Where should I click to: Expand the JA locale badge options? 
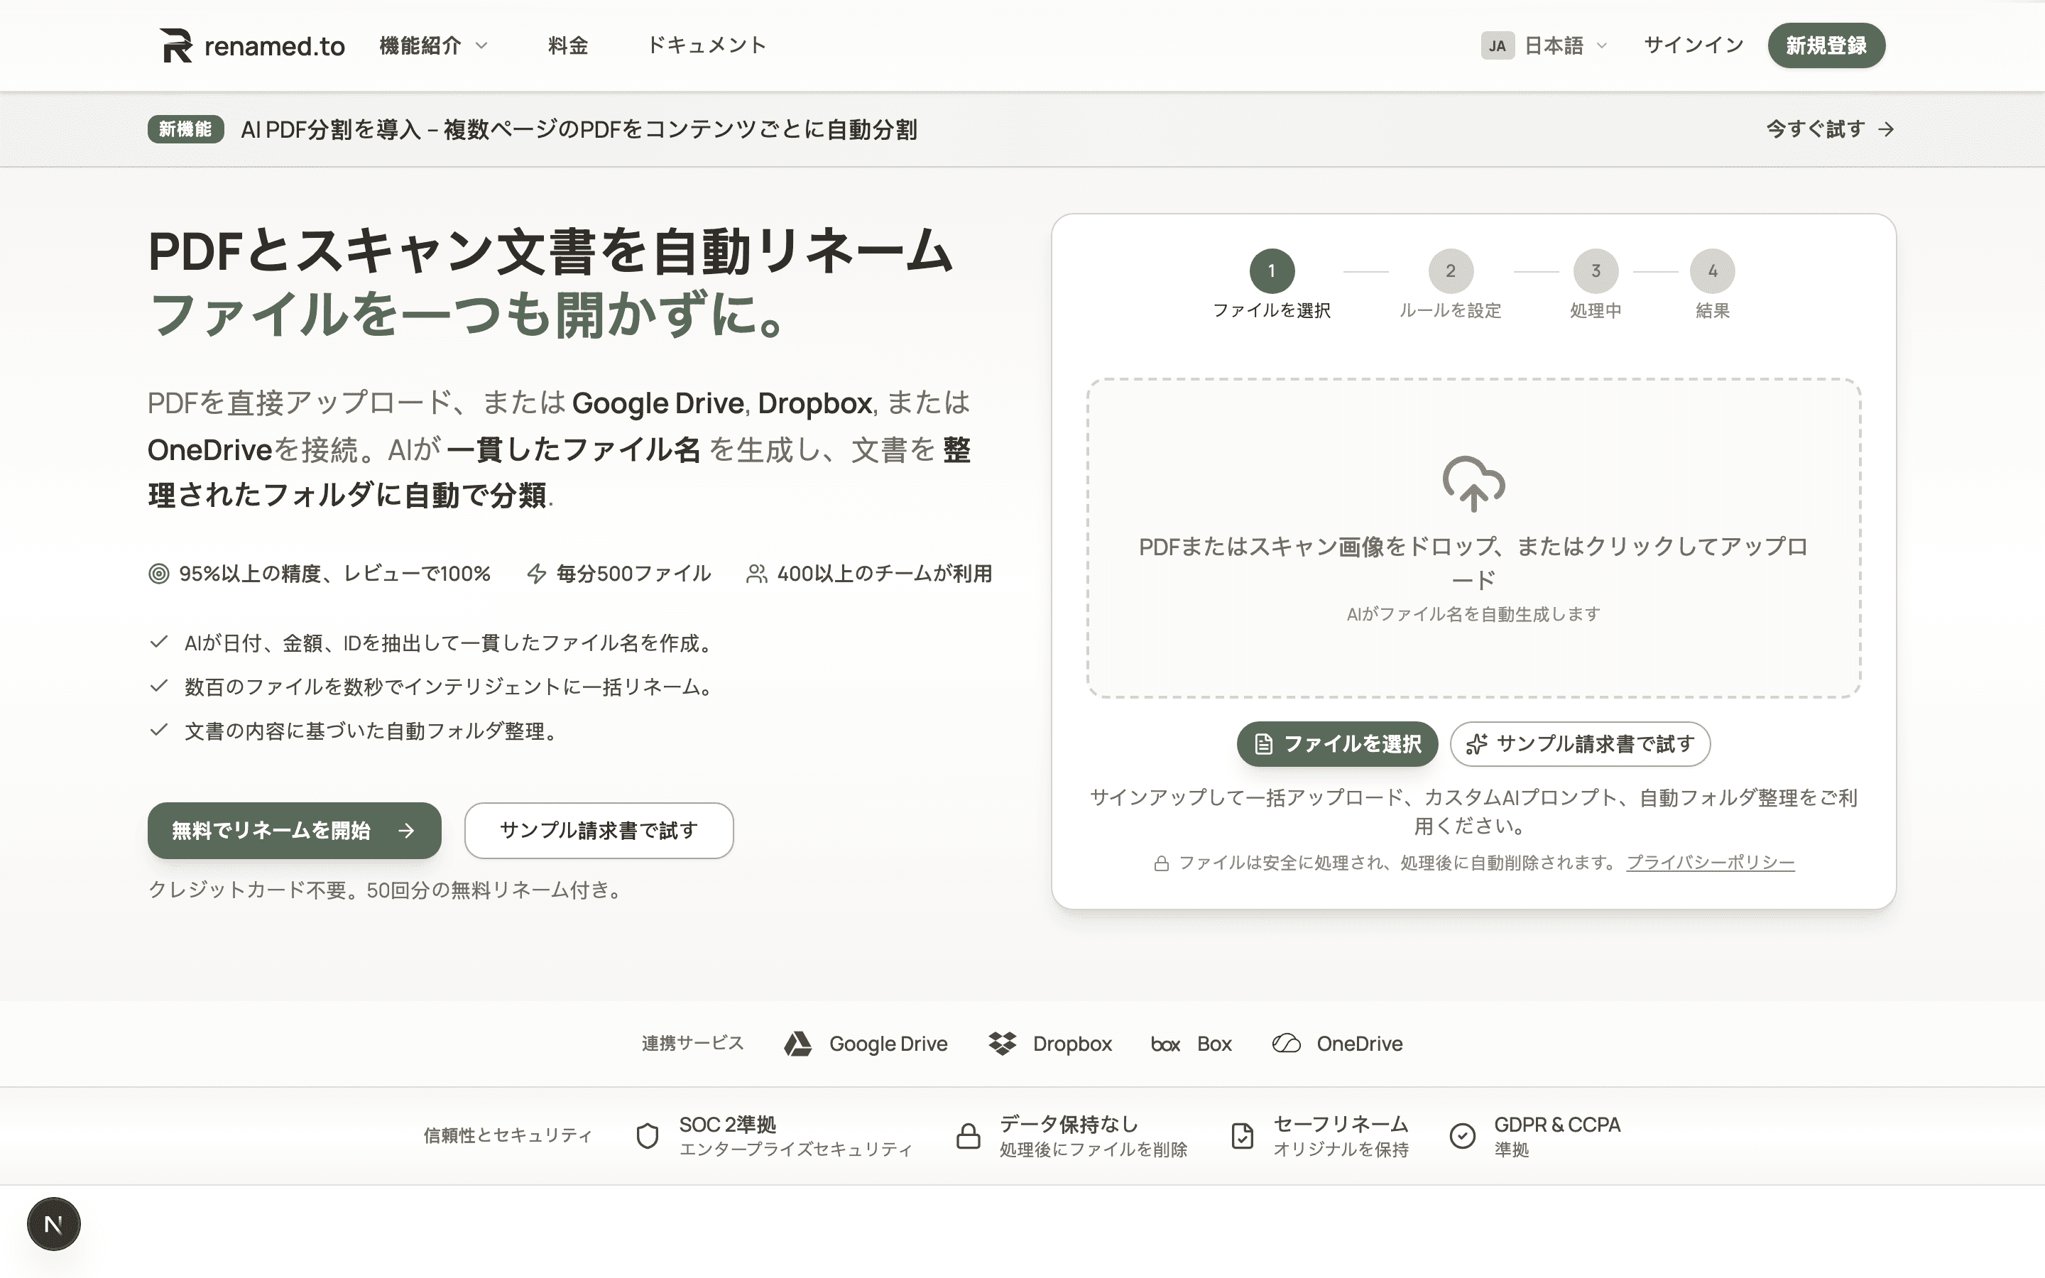click(1498, 46)
